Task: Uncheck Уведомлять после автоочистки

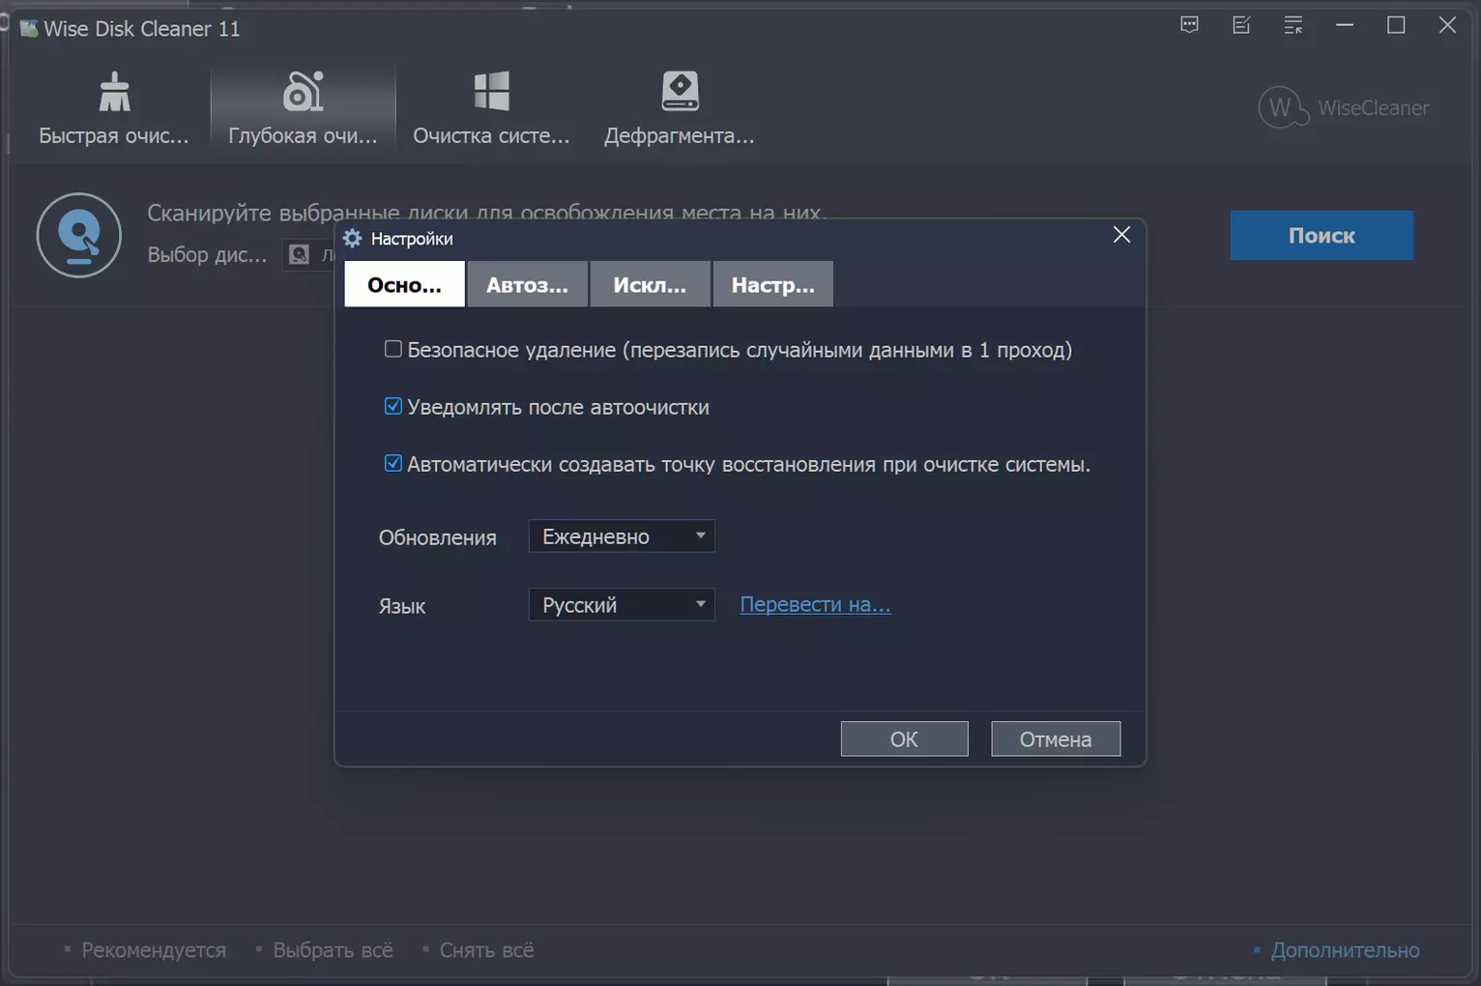Action: tap(392, 406)
